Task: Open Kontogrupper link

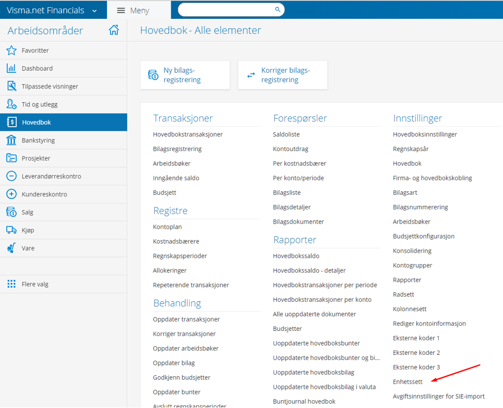Action: (412, 266)
